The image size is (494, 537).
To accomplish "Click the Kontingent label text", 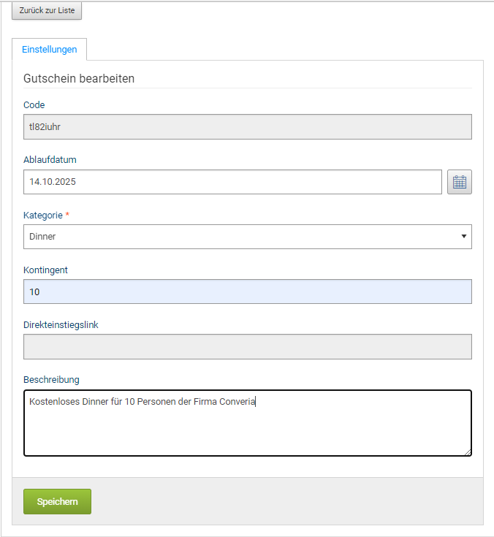I will pos(46,270).
